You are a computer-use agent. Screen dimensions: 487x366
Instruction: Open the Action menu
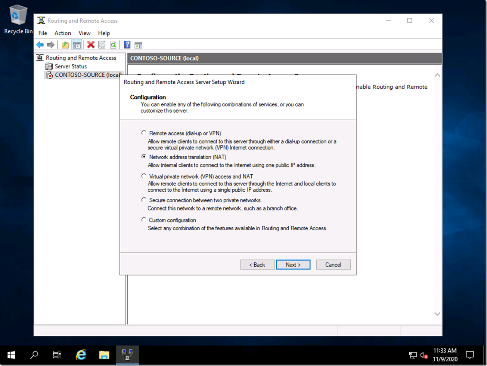[x=62, y=33]
